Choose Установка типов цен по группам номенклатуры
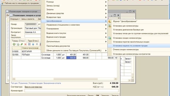Image resolution: width=170 pixels, height=96 pixels. click(x=139, y=34)
